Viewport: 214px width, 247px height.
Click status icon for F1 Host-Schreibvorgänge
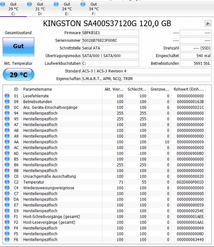click(7, 217)
